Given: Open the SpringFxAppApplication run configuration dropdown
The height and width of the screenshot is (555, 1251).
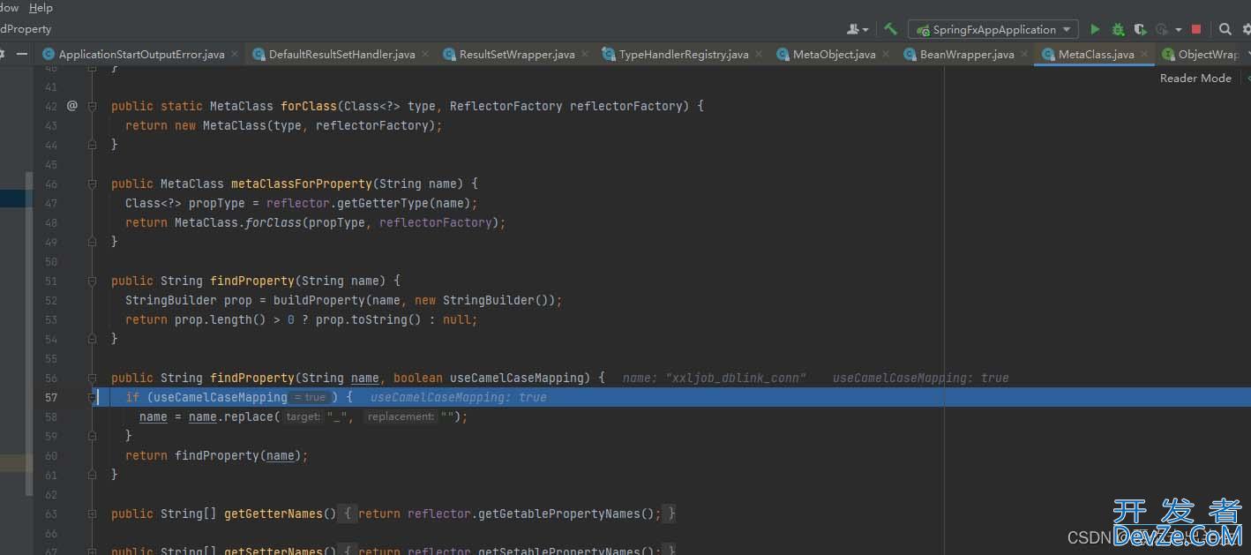Looking at the screenshot, I should [993, 29].
